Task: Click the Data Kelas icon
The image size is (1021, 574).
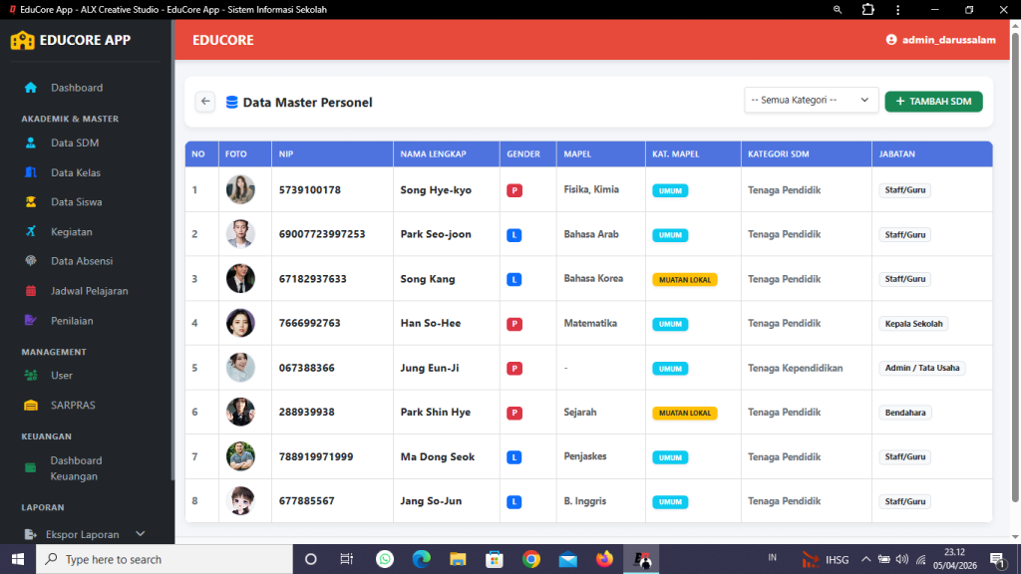Action: point(31,172)
